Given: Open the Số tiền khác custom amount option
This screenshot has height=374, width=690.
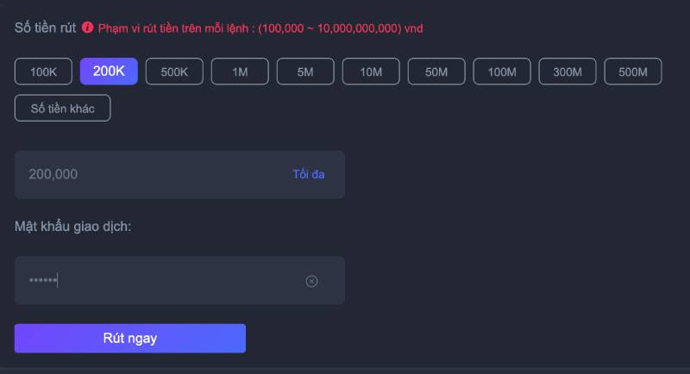Looking at the screenshot, I should pos(62,108).
